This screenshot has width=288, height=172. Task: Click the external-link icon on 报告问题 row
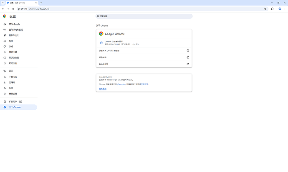tap(188, 57)
